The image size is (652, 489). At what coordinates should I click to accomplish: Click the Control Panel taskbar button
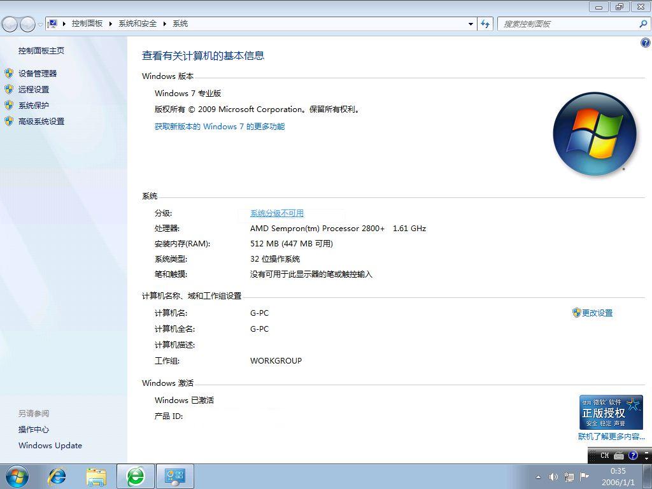tap(175, 476)
